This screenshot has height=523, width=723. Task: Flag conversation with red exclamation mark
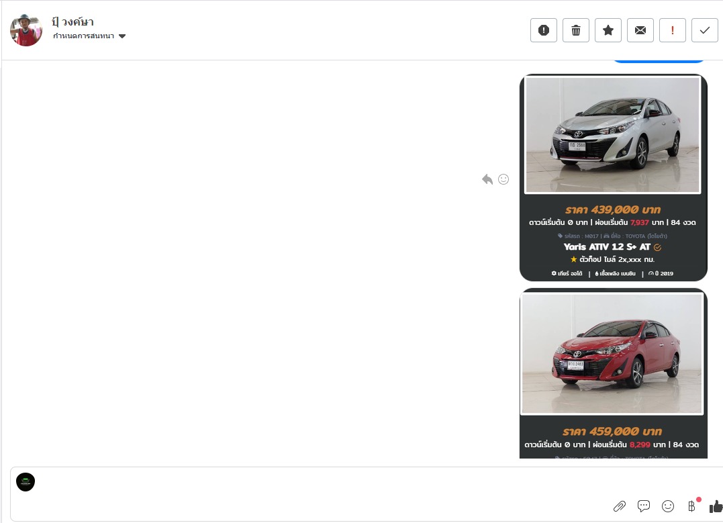(x=672, y=30)
